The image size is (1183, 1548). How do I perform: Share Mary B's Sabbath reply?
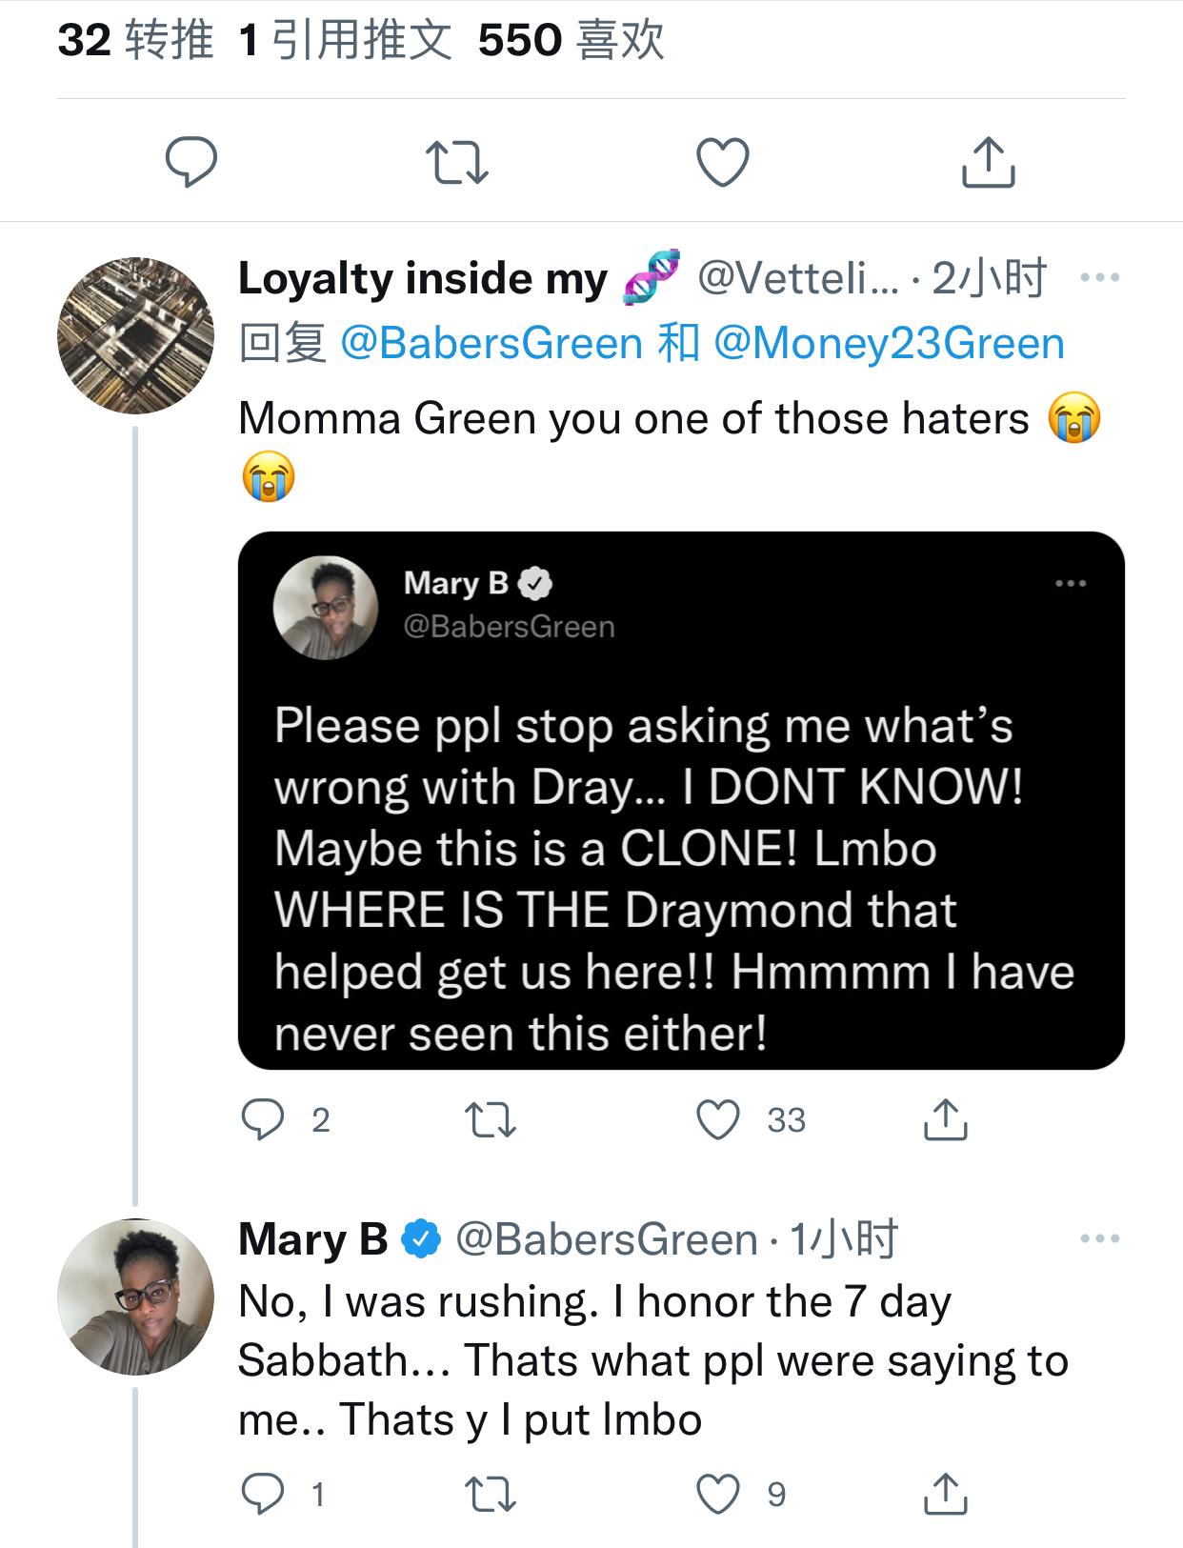[x=945, y=1494]
